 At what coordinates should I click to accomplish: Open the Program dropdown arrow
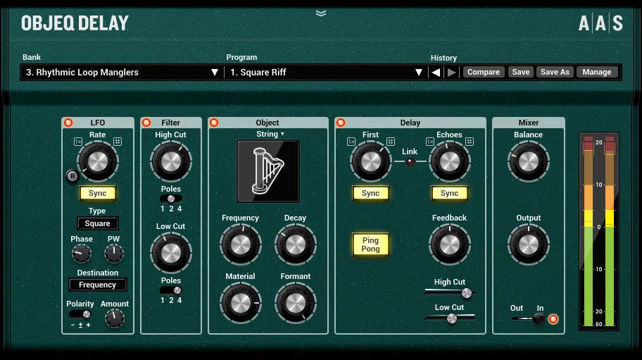click(418, 73)
